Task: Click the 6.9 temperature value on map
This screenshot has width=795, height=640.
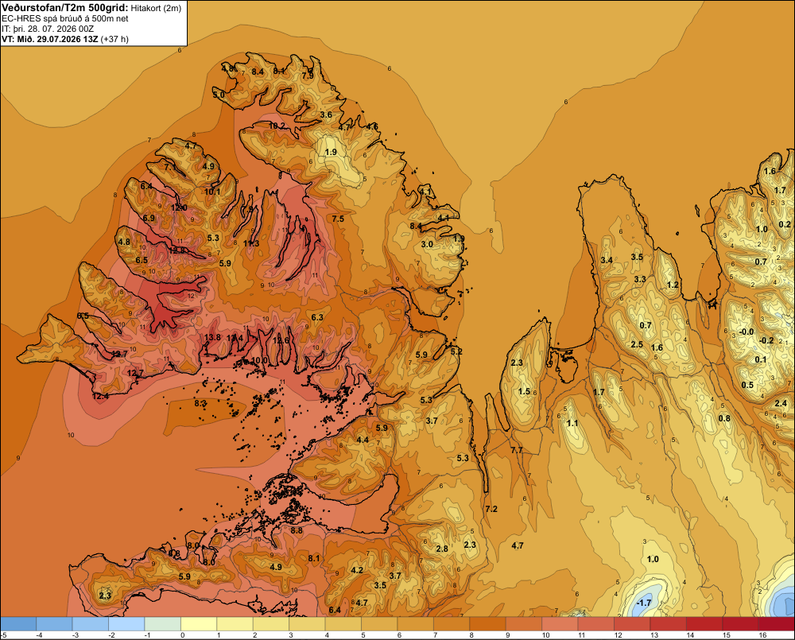Action: coord(149,218)
